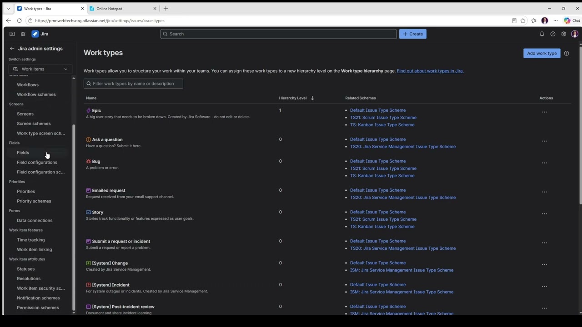582x327 pixels.
Task: Open Resolutions in the sidebar
Action: click(29, 279)
